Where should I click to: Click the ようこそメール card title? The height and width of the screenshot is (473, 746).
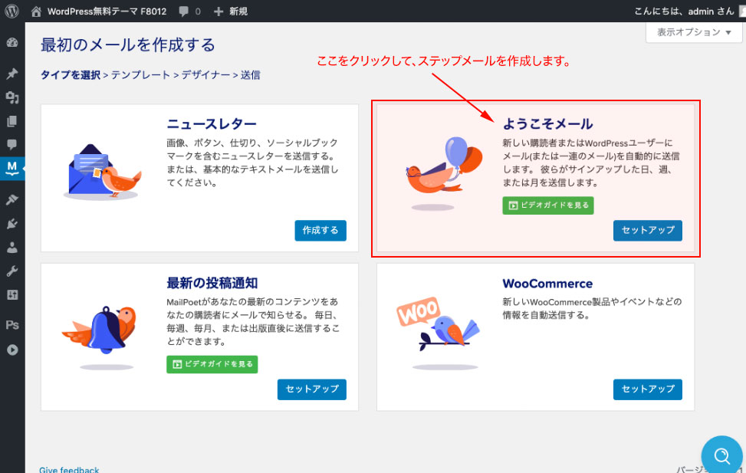click(x=547, y=124)
